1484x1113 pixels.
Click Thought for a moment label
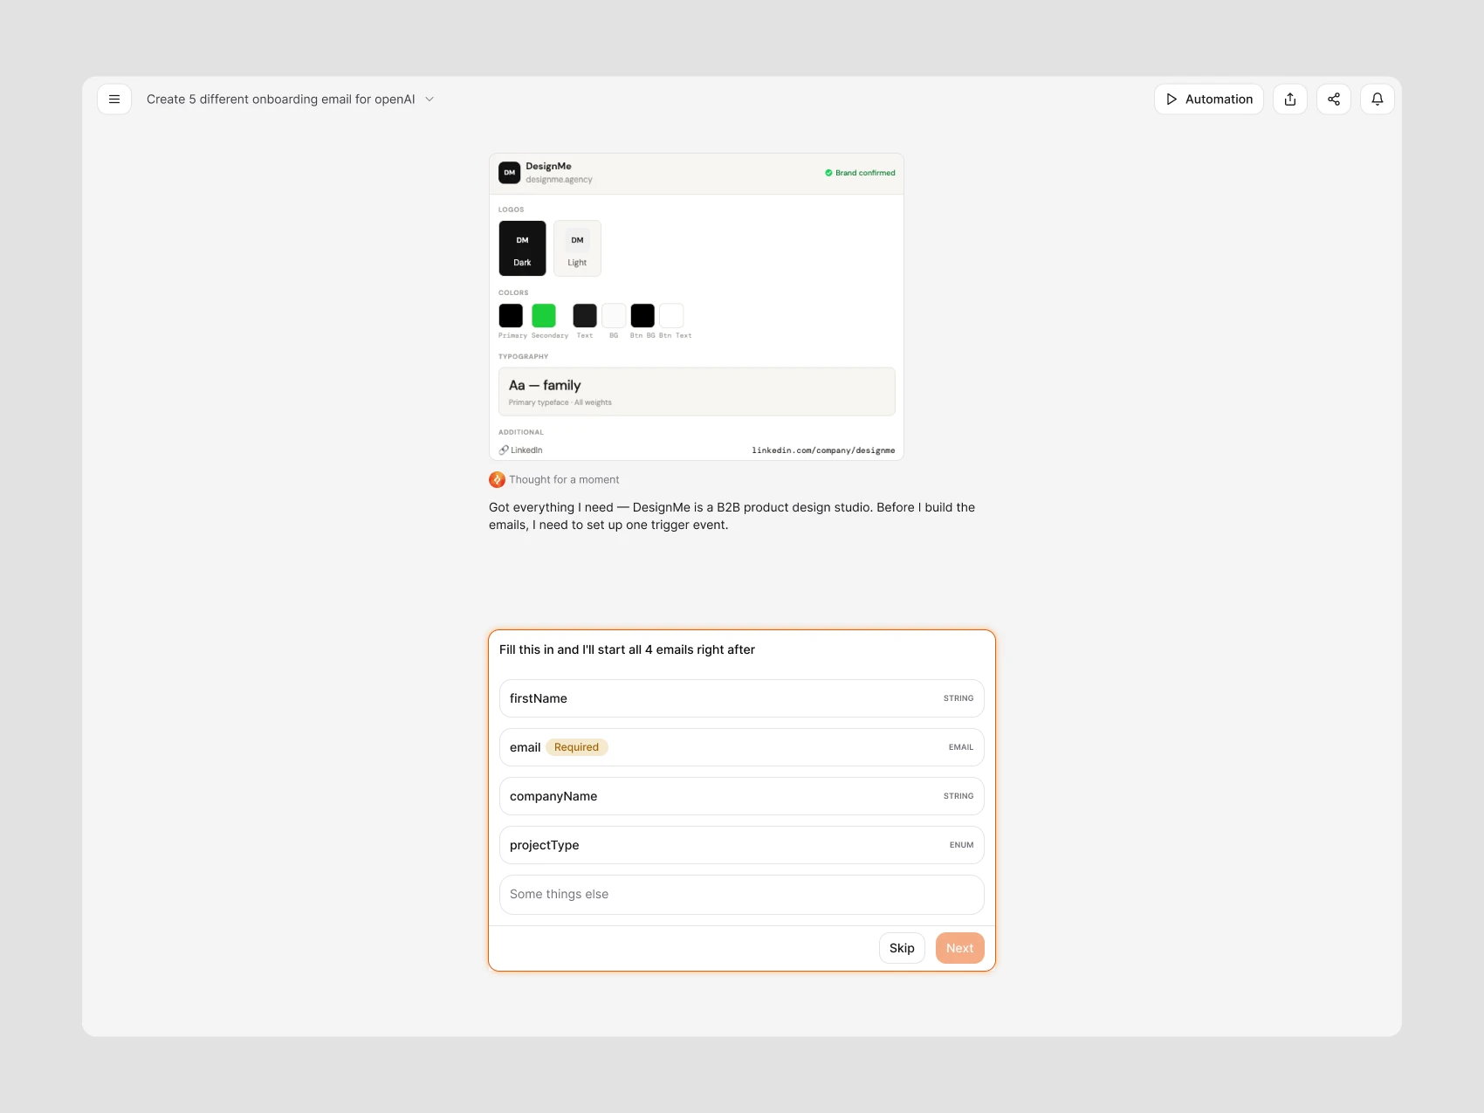coord(564,480)
